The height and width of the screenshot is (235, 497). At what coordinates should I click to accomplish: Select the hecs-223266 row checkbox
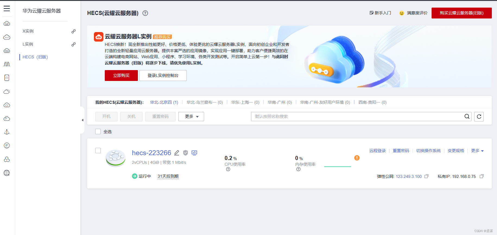pyautogui.click(x=98, y=151)
